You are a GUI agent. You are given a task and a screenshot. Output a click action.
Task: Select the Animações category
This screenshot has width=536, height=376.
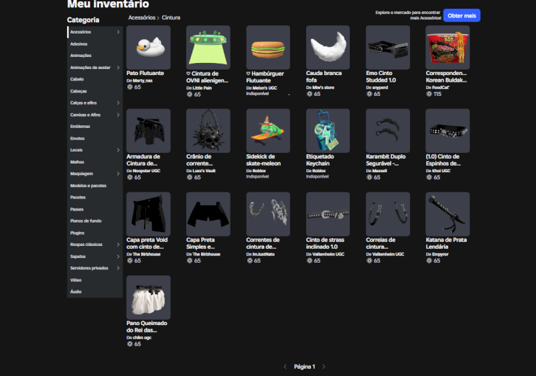(x=94, y=56)
